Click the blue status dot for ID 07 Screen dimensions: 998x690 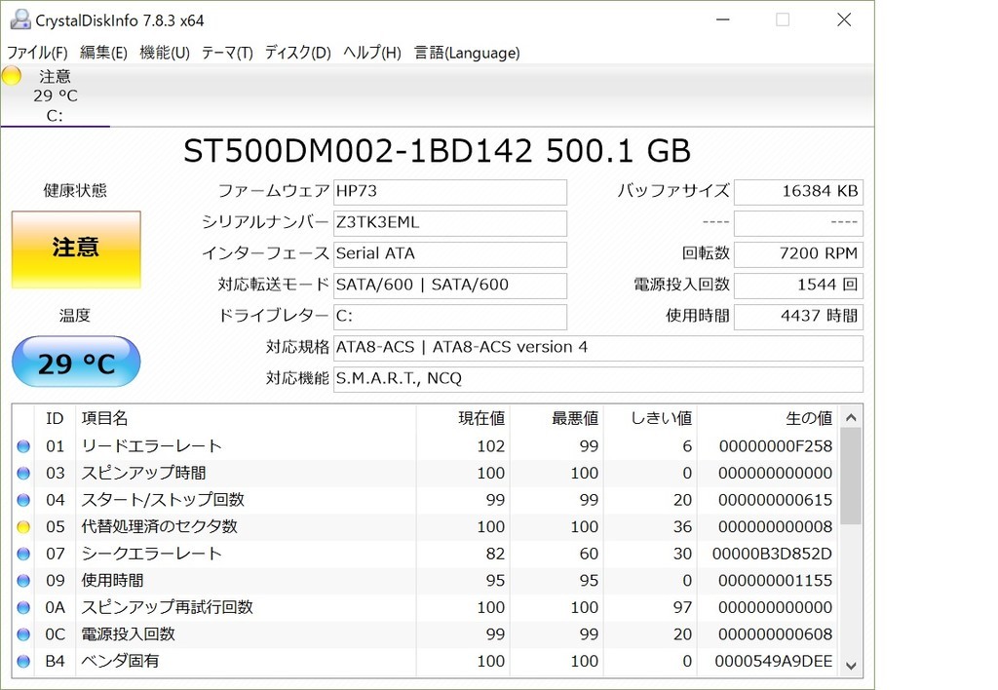coord(23,554)
